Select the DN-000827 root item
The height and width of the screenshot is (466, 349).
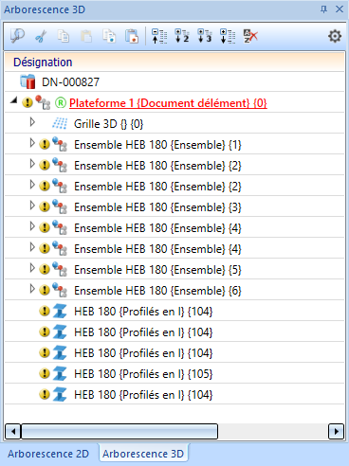(x=70, y=82)
